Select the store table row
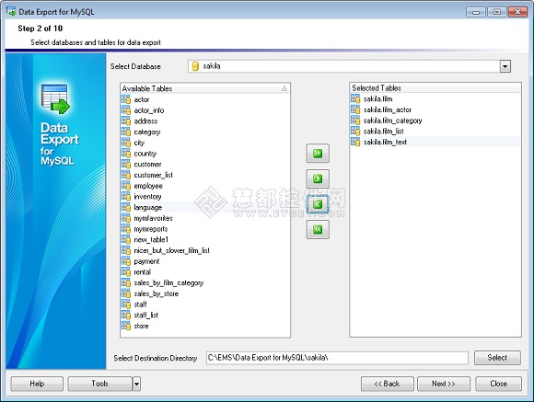 [x=205, y=326]
